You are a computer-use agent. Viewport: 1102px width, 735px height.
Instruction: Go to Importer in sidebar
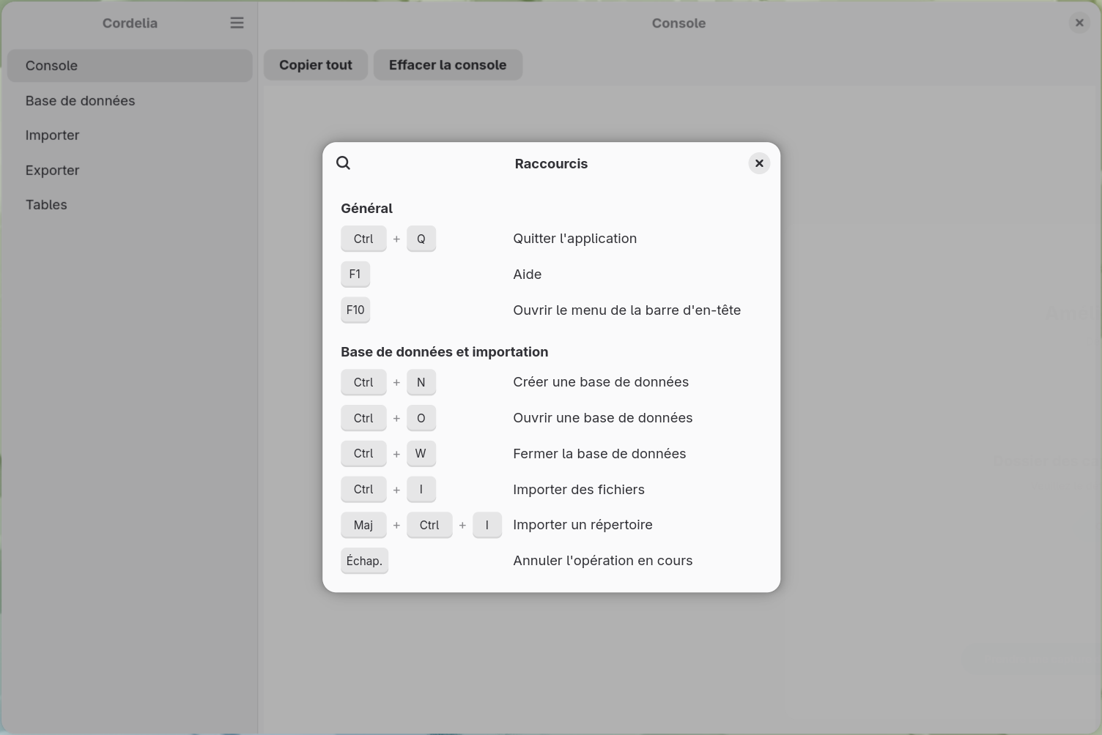click(x=130, y=135)
